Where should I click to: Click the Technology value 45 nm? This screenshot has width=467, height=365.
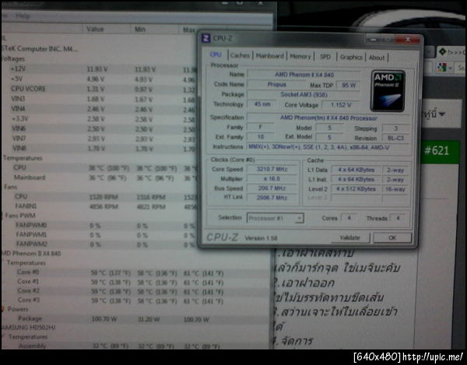262,104
